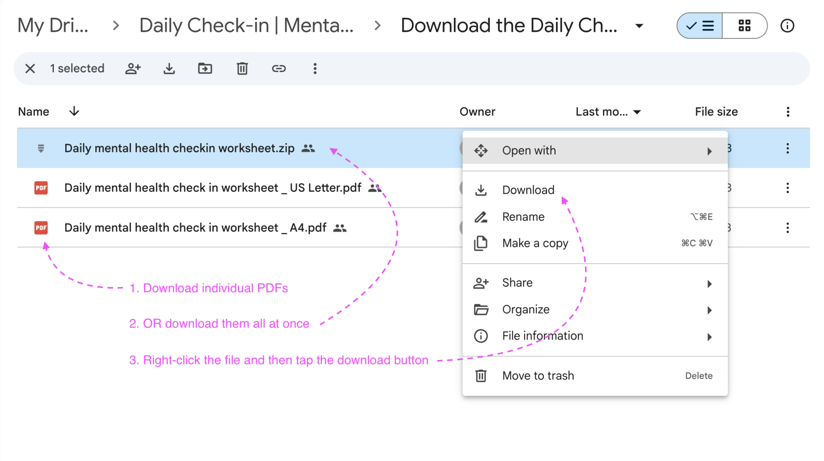This screenshot has width=824, height=461.
Task: Copy a link using the link toolbar icon
Action: coord(279,69)
